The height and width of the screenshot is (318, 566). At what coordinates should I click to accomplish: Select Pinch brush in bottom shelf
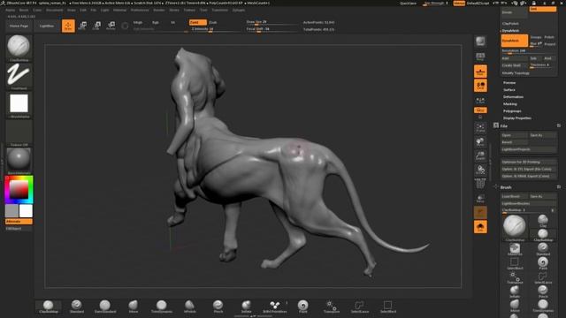pos(218,307)
